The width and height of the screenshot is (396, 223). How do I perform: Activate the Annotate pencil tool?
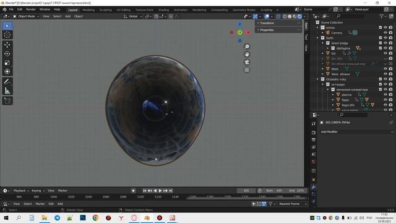point(7,81)
